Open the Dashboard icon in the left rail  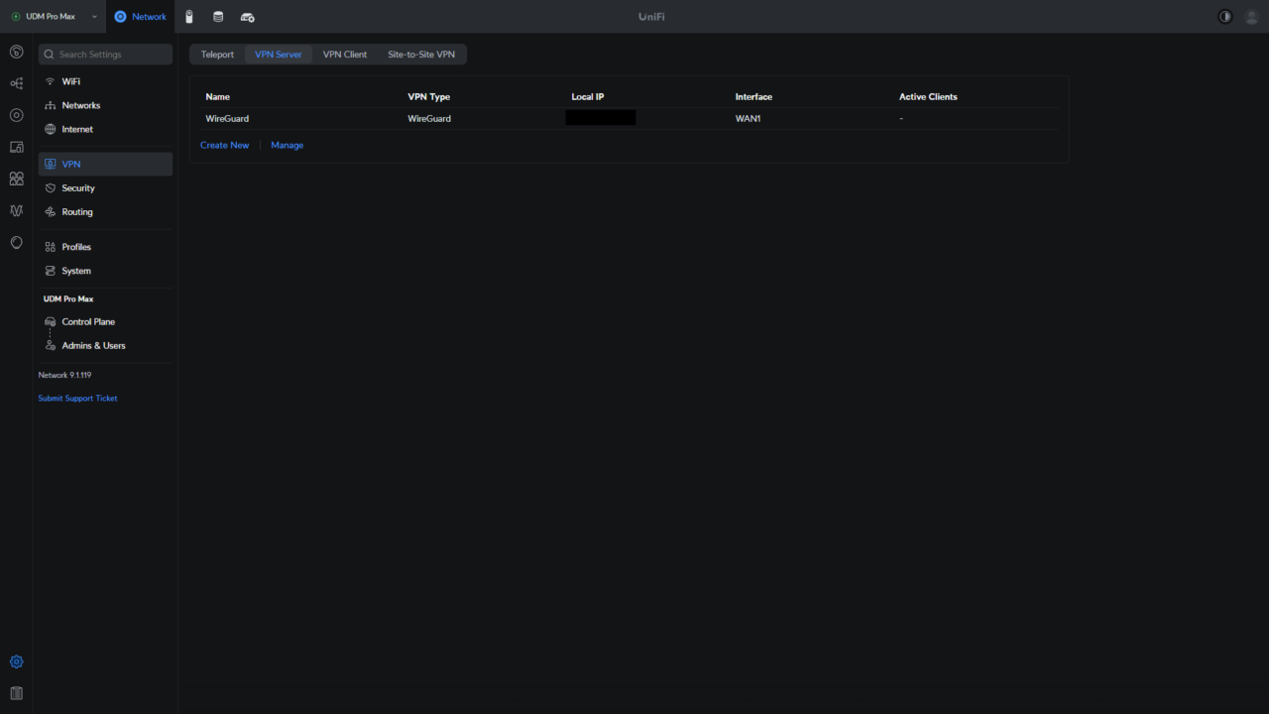pyautogui.click(x=16, y=52)
